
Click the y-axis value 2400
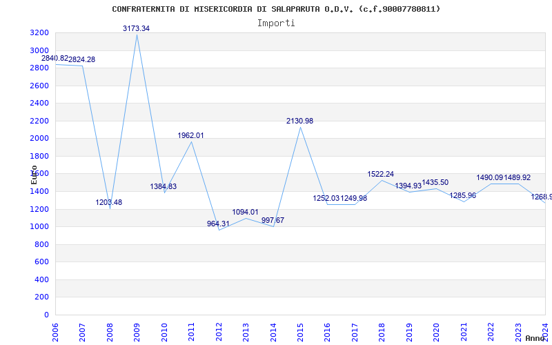coord(39,103)
